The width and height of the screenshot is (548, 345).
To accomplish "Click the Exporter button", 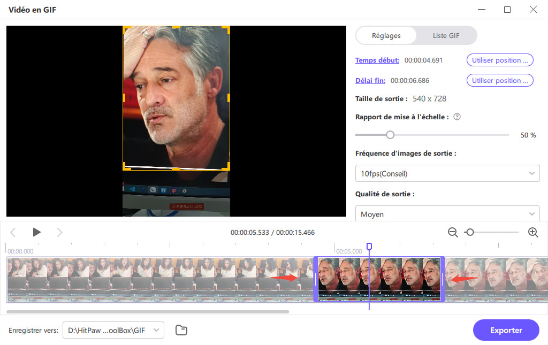I will pos(506,330).
